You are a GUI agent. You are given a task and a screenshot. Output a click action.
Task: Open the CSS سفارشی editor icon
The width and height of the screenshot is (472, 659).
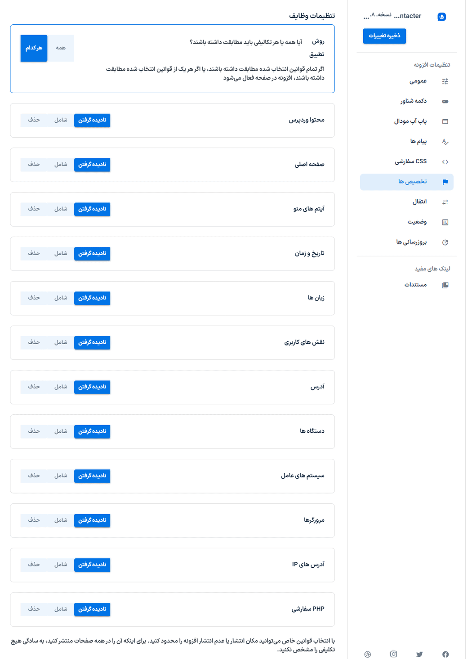pos(445,161)
